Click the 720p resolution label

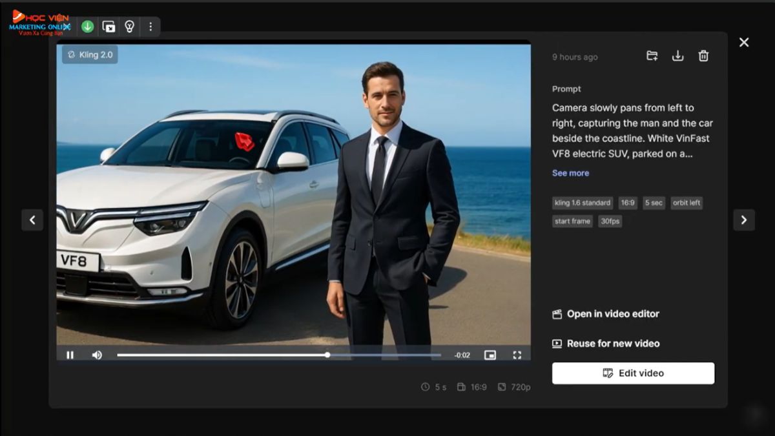coord(514,387)
